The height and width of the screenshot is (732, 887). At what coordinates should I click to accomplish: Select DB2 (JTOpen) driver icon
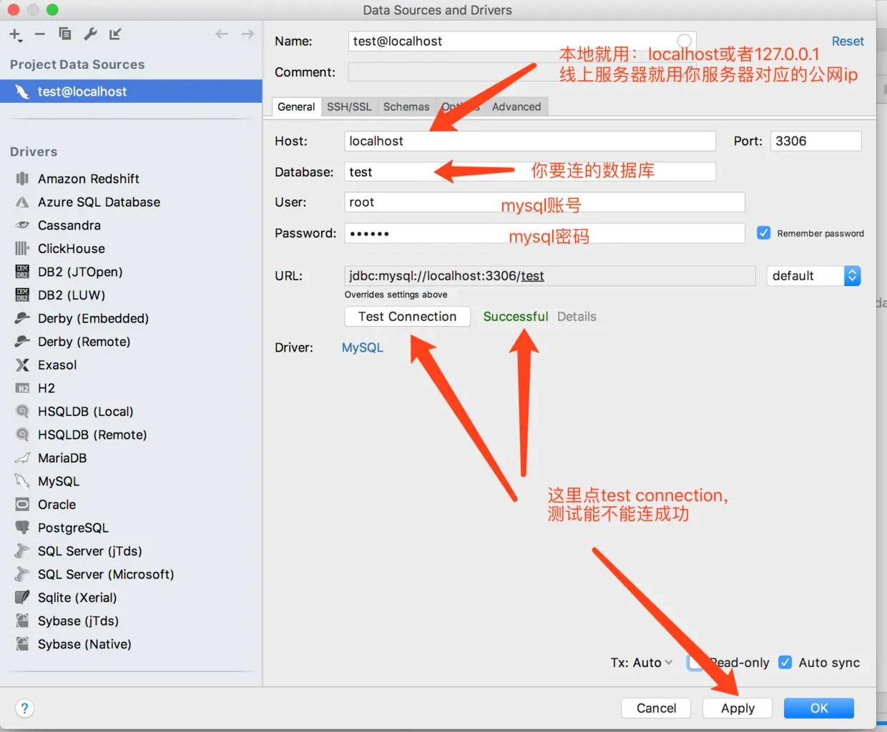(x=23, y=272)
